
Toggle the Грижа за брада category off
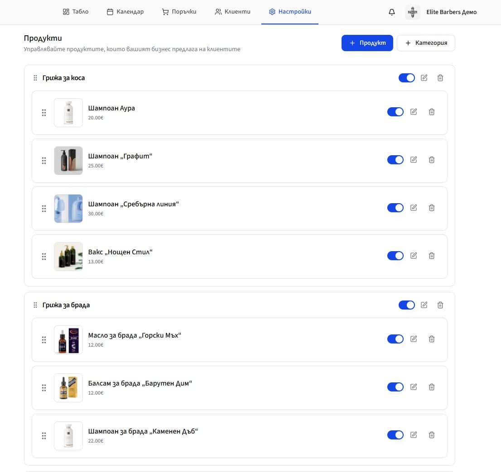pos(406,305)
